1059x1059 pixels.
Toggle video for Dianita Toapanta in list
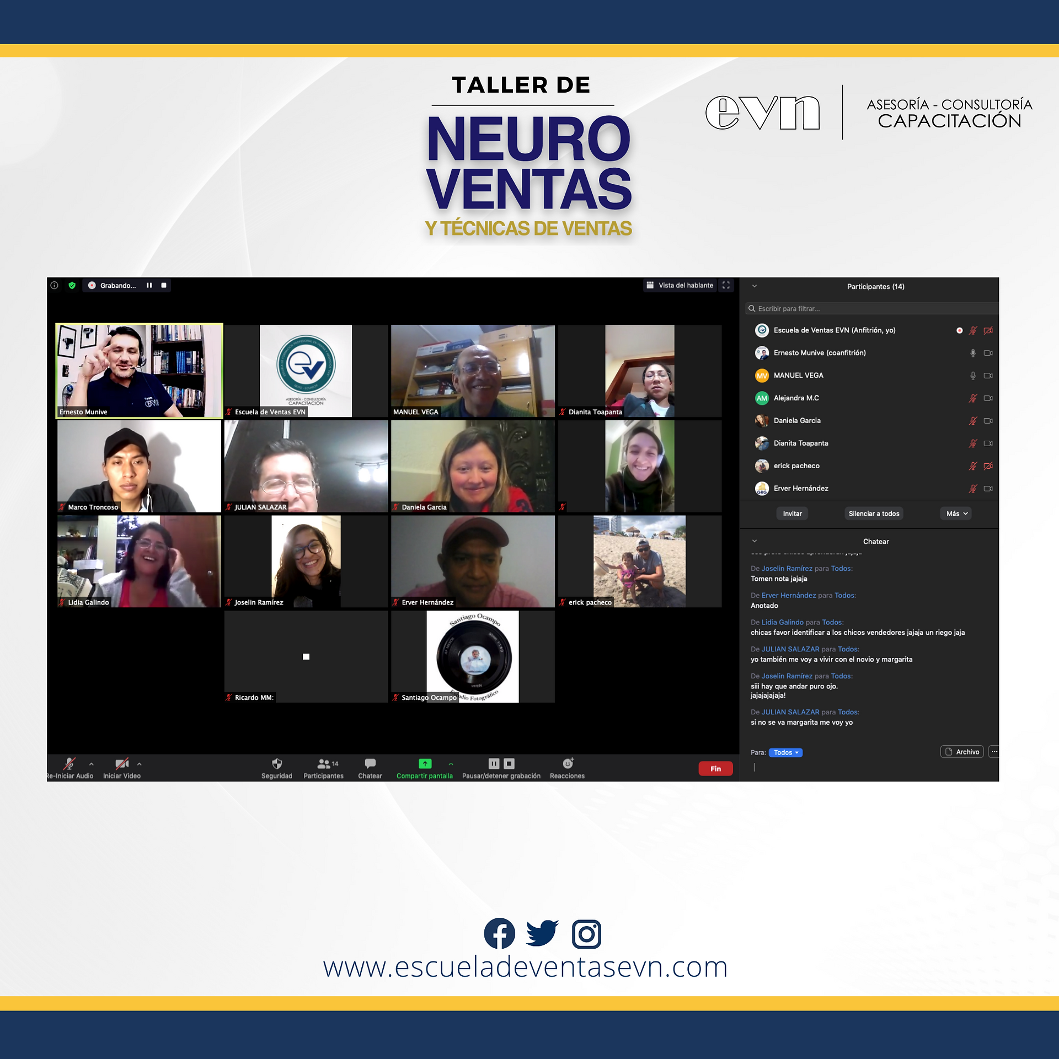[x=988, y=443]
